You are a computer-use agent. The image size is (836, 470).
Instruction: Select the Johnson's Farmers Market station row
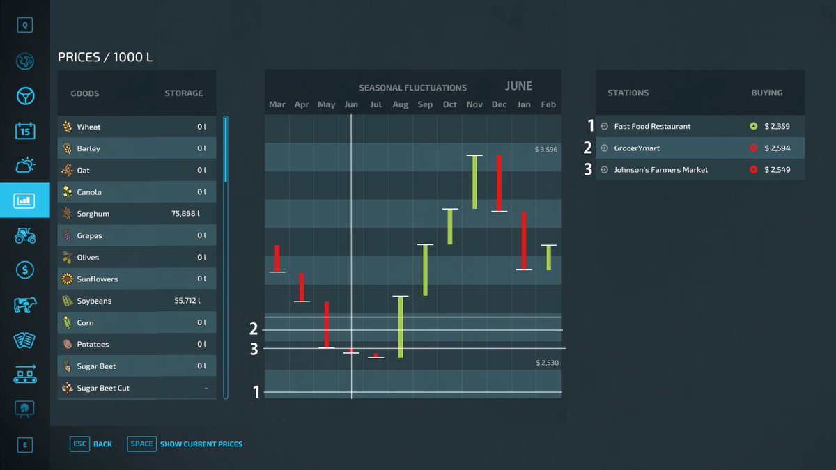click(x=700, y=170)
